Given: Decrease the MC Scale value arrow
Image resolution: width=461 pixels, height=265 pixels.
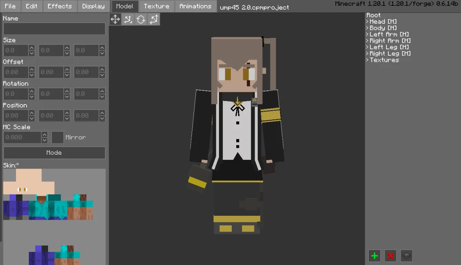Looking at the screenshot, I should tap(45, 141).
